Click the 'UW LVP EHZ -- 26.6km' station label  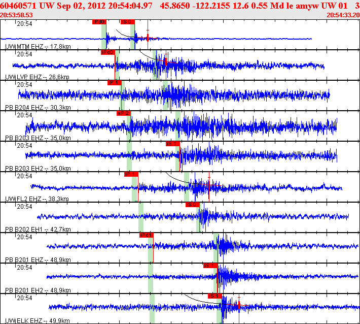click(37, 77)
